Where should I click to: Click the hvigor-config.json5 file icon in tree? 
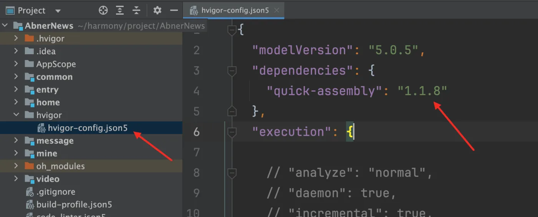(41, 128)
